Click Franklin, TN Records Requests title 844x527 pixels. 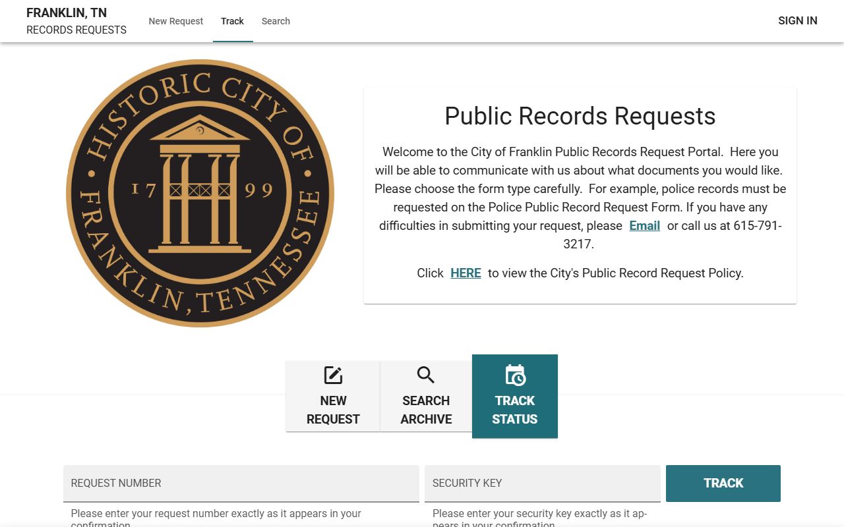76,21
